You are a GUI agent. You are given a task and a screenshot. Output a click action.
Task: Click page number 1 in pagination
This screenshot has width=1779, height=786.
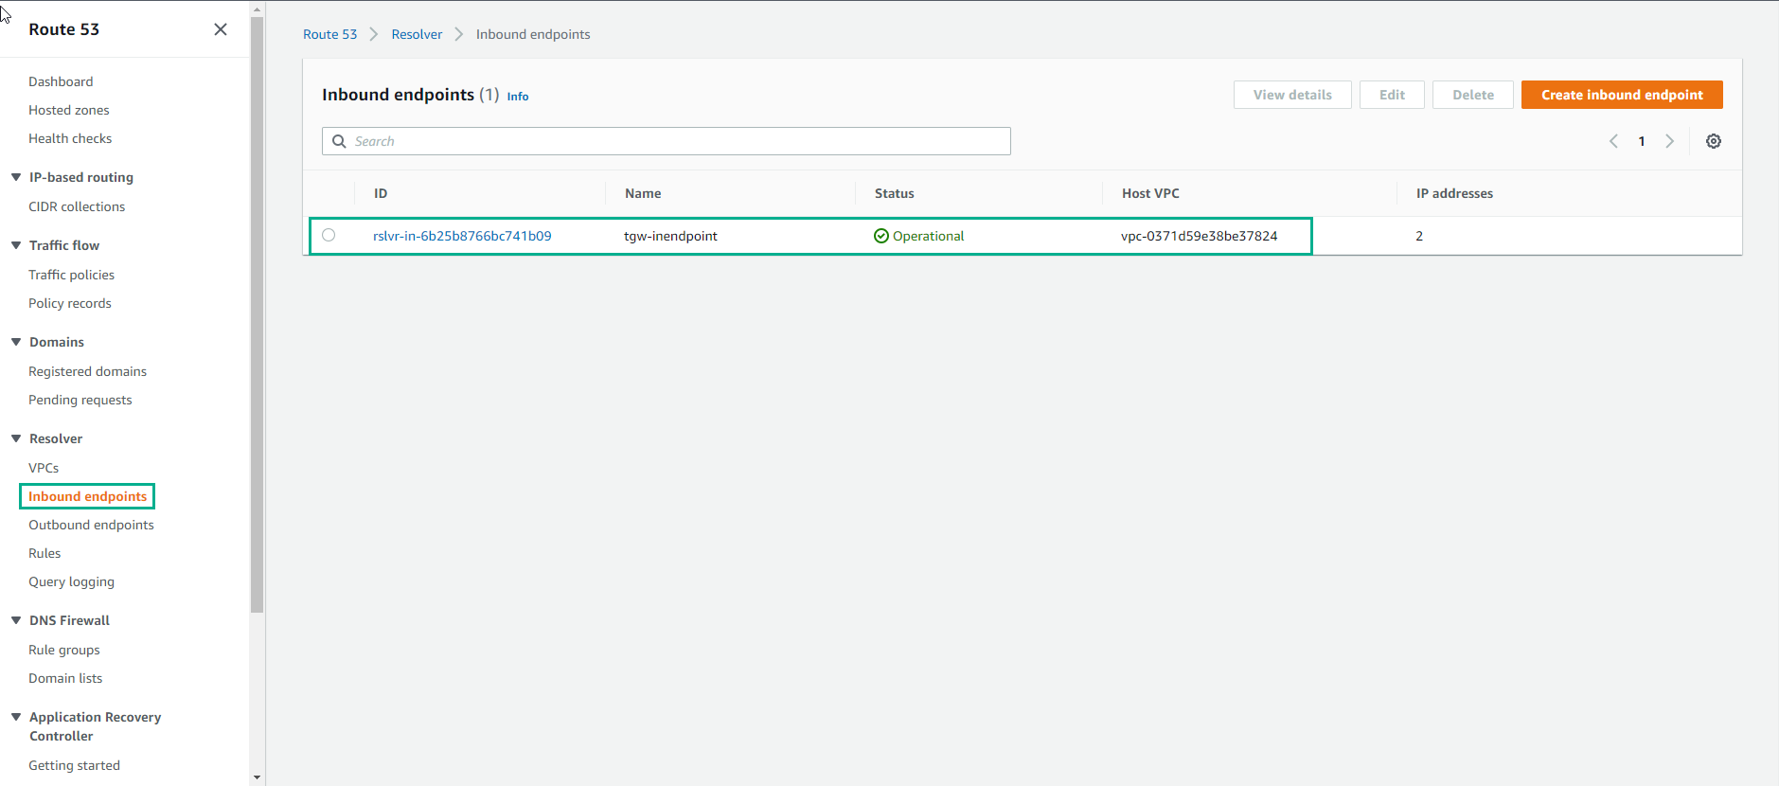1642,141
